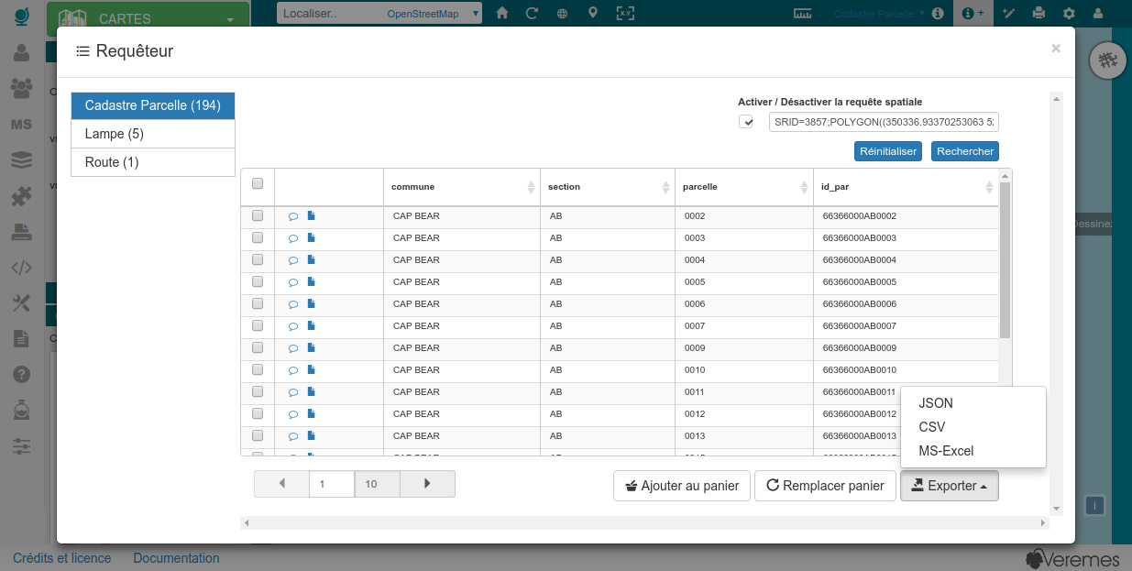Image resolution: width=1132 pixels, height=571 pixels.
Task: Open the CARTES dropdown menu
Action: 148,18
